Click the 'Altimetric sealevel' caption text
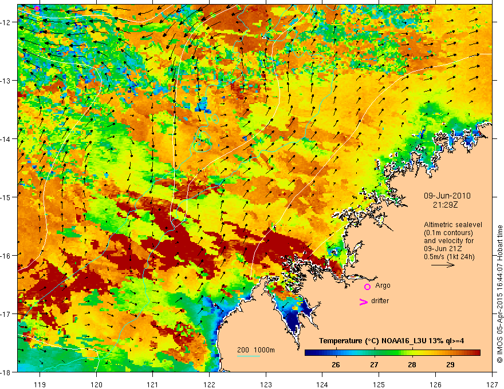The image size is (504, 389). click(x=453, y=225)
